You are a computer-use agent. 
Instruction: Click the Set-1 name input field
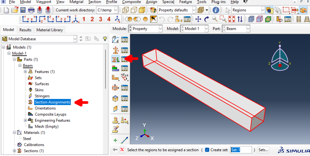(x=241, y=150)
